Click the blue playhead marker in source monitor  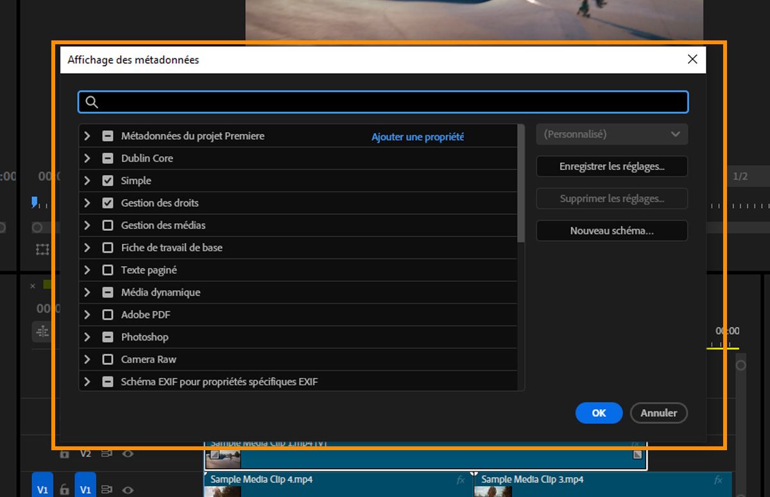35,202
